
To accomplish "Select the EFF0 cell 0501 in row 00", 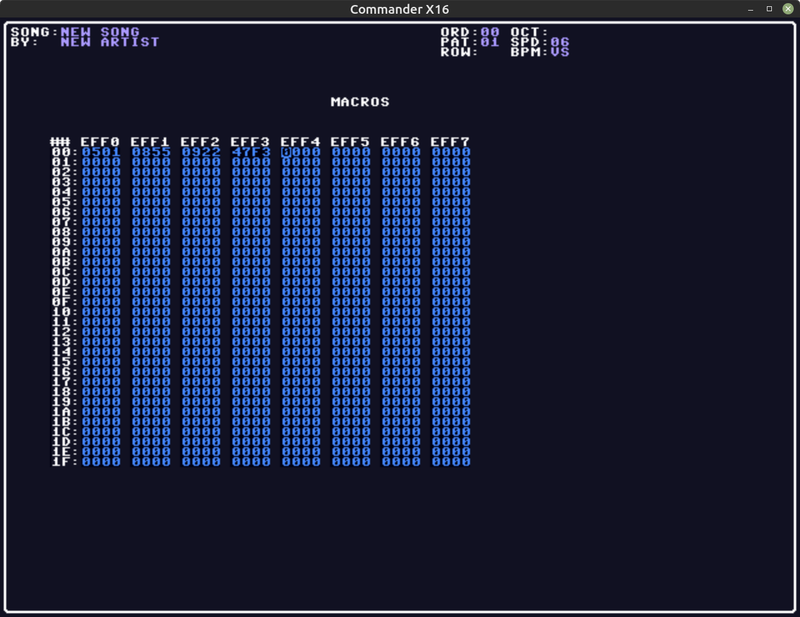I will 101,152.
